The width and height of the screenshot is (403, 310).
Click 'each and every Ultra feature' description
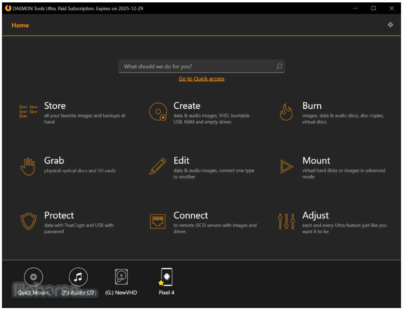(x=344, y=228)
